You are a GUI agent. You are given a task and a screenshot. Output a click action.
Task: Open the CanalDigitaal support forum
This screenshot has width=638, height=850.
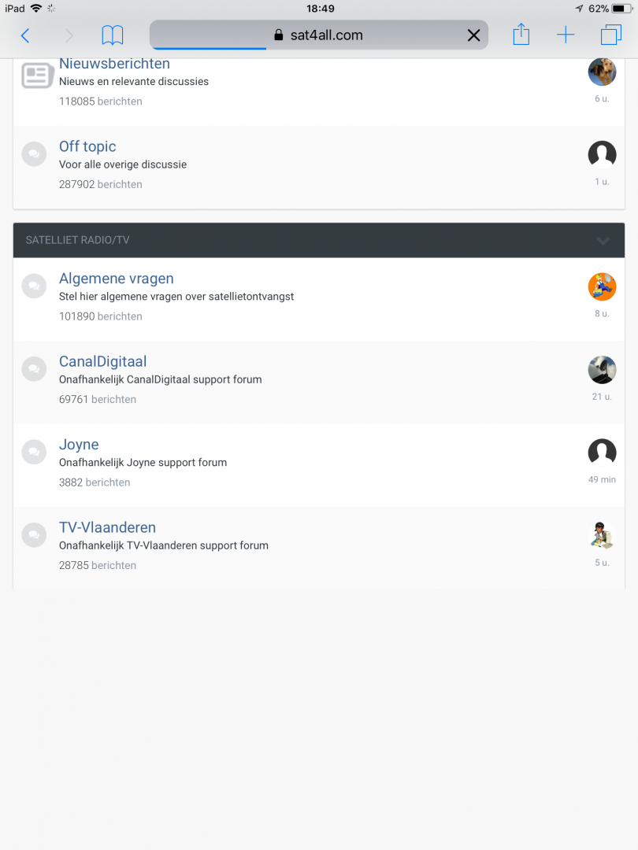point(103,361)
